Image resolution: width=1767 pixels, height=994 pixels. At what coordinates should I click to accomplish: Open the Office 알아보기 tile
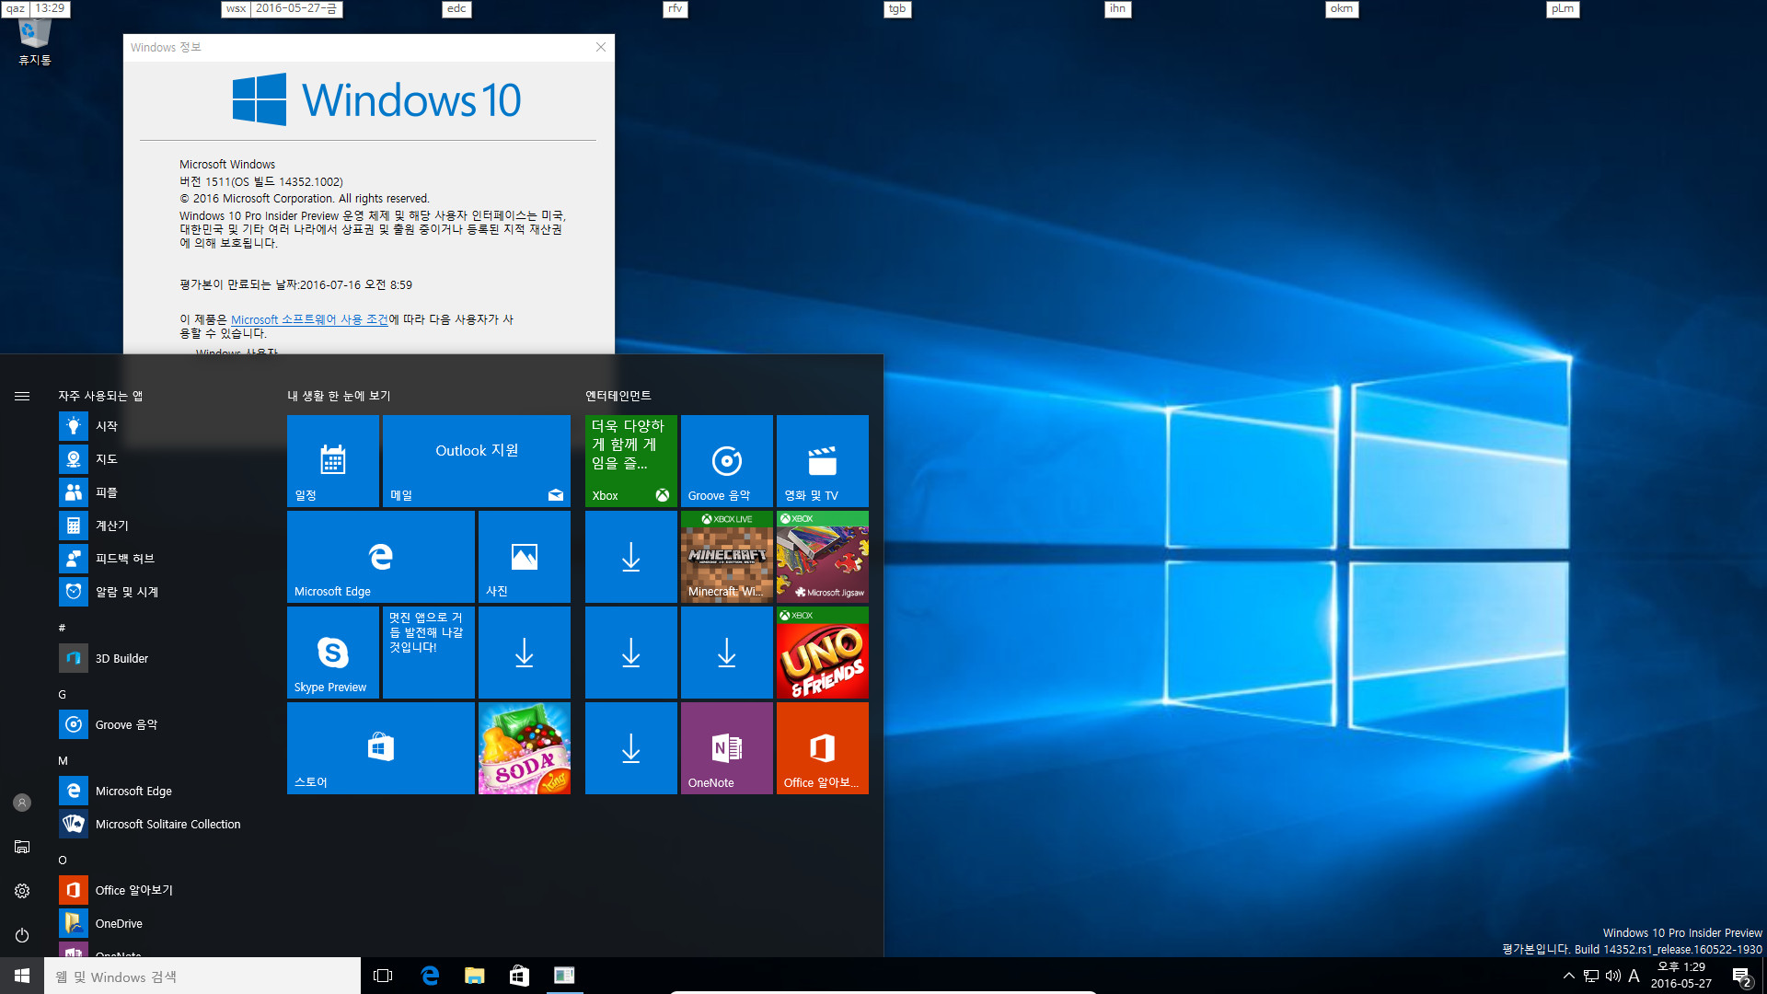(x=823, y=748)
